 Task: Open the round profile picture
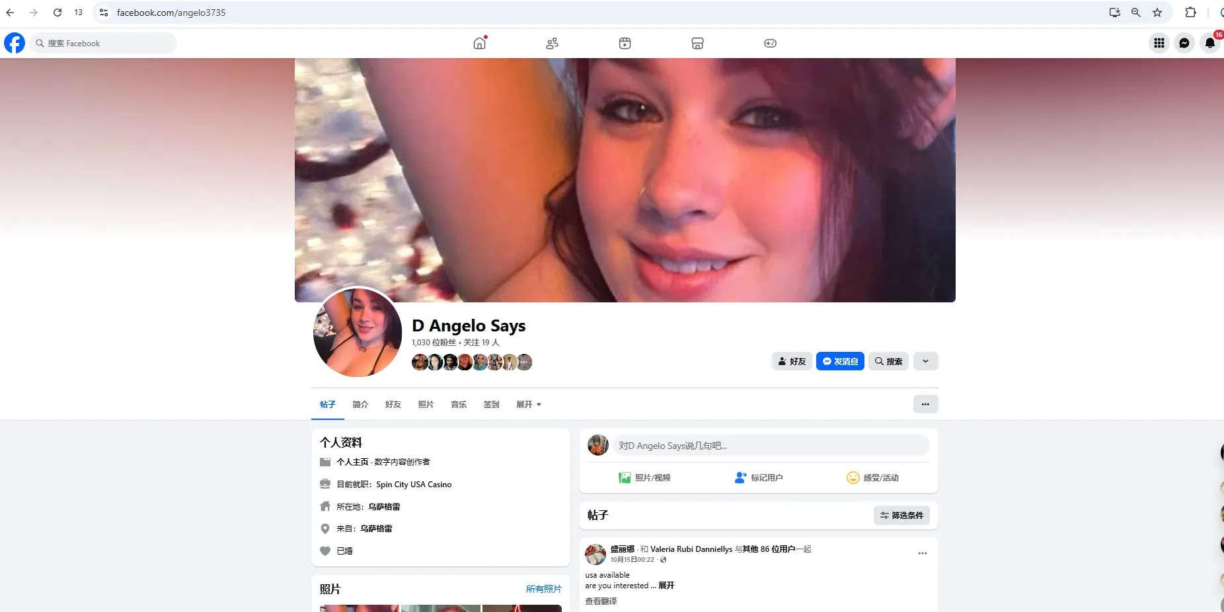pyautogui.click(x=358, y=332)
